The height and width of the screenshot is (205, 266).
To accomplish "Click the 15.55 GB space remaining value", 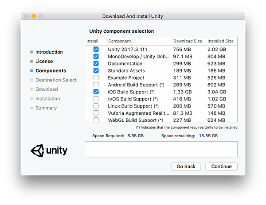I will click(x=208, y=136).
